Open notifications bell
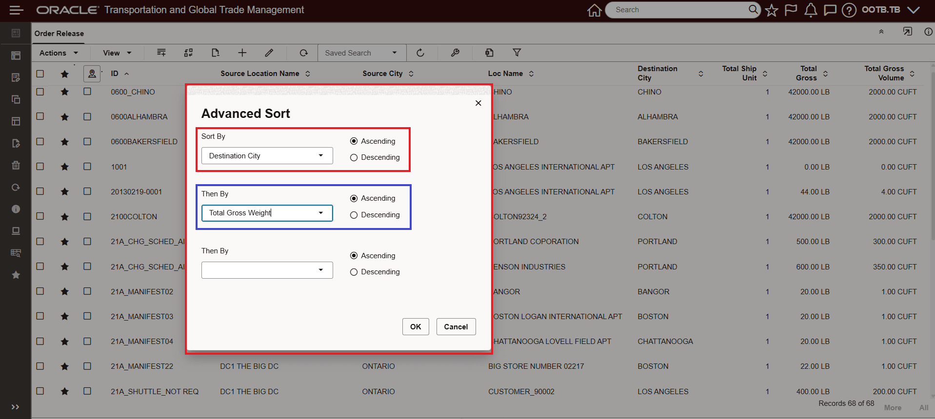The height and width of the screenshot is (419, 935). tap(811, 10)
